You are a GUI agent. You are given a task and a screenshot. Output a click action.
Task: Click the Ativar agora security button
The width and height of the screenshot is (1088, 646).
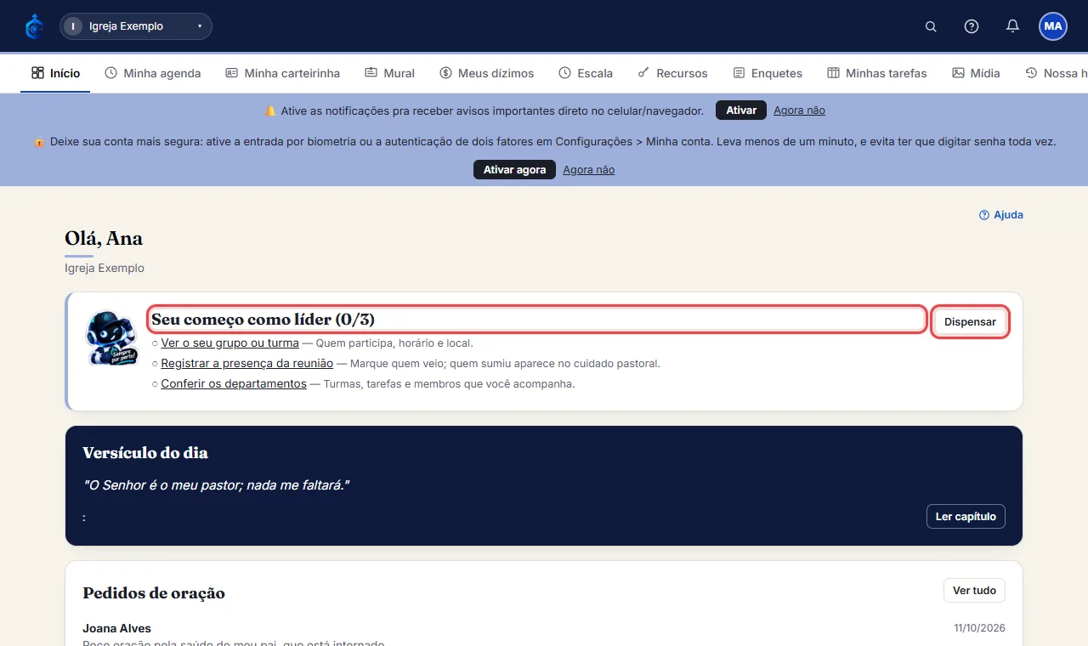click(x=514, y=170)
